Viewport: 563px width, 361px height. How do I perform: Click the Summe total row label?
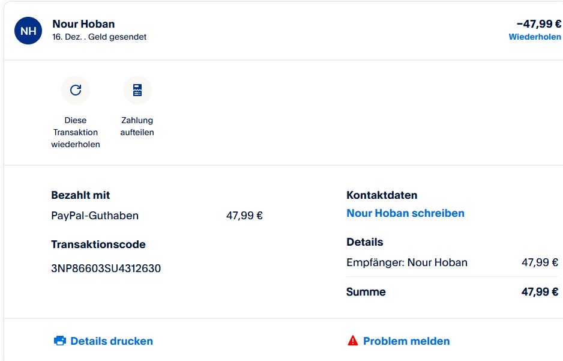point(366,292)
